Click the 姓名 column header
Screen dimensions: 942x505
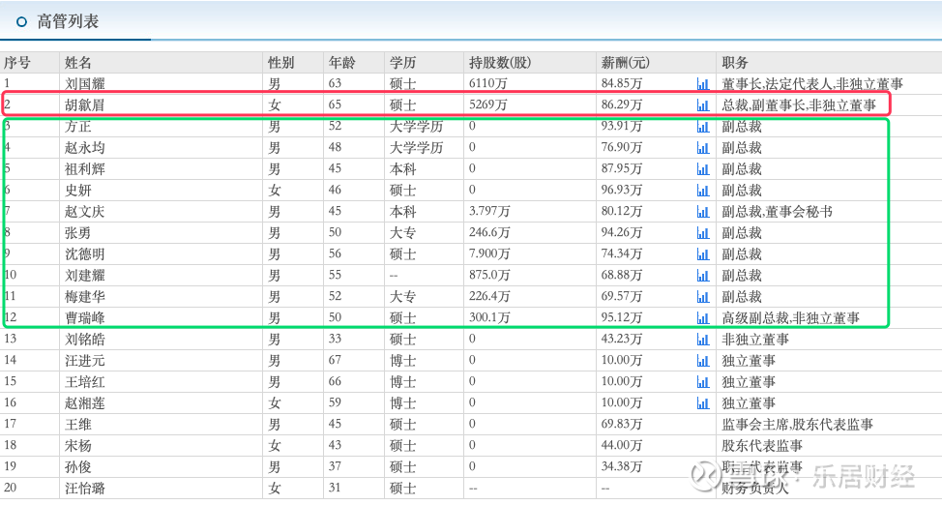click(x=78, y=63)
